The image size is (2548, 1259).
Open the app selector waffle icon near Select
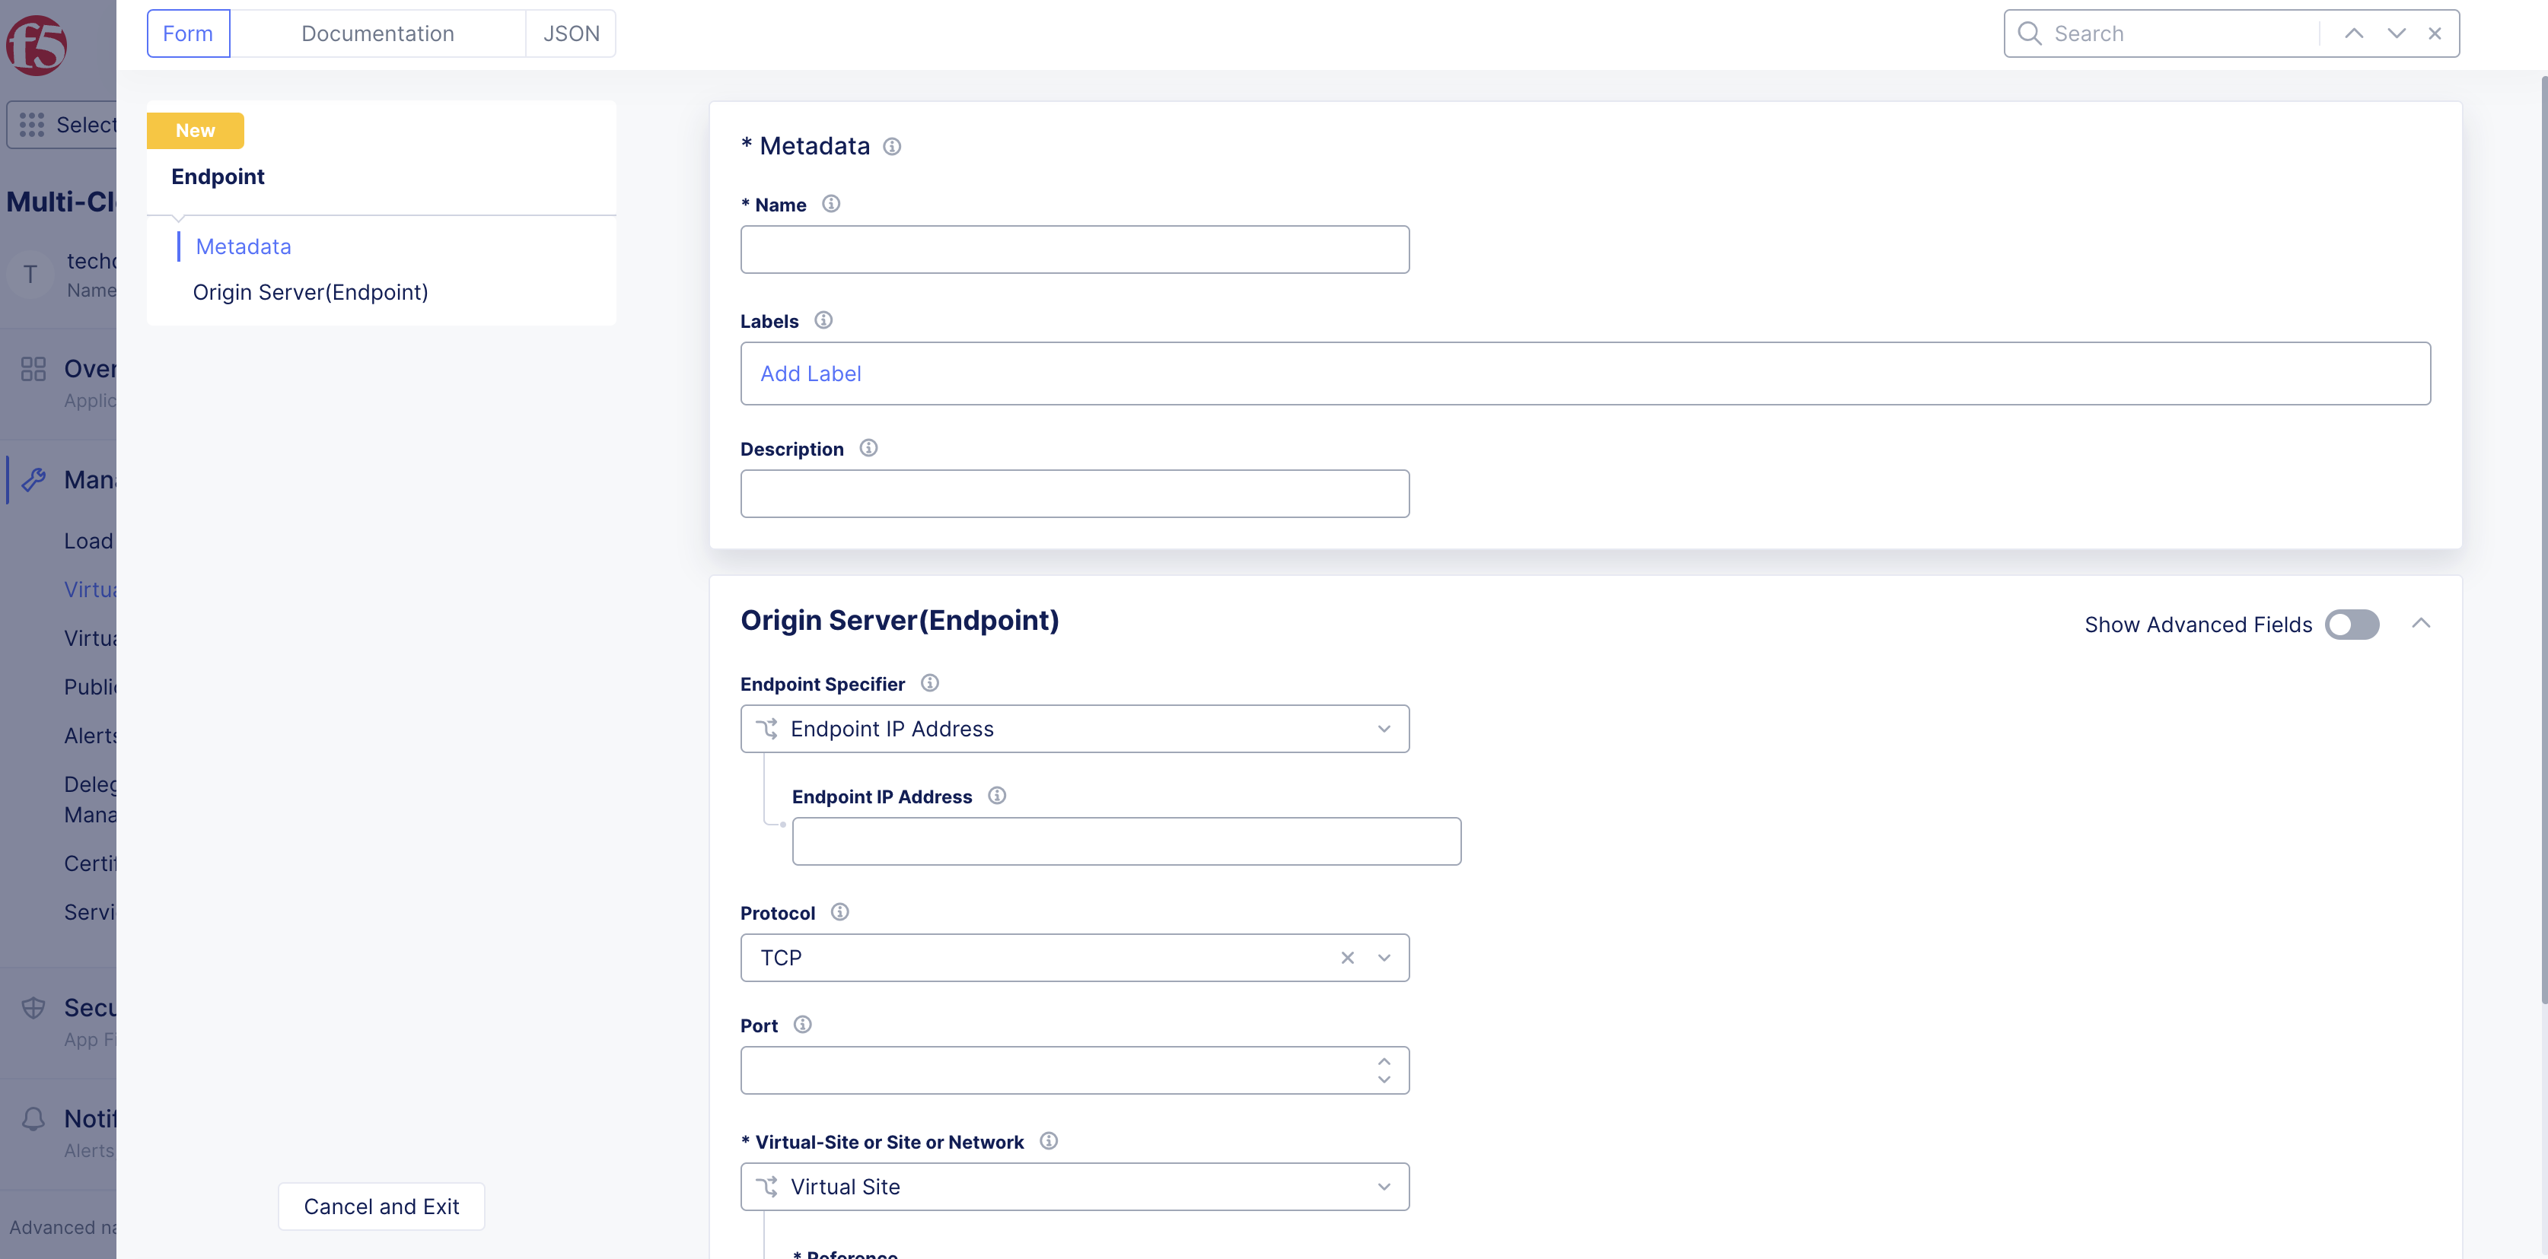point(33,125)
